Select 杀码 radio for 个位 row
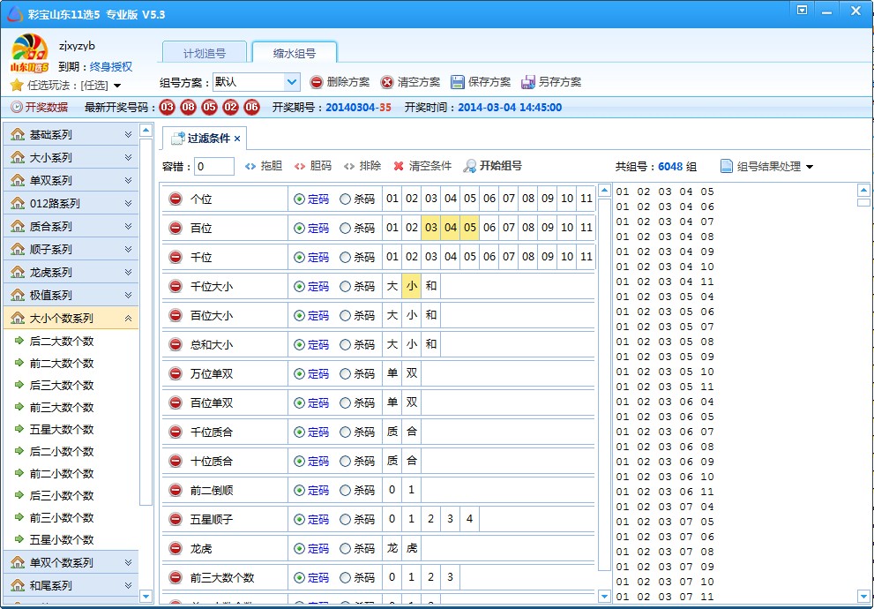 click(x=345, y=199)
